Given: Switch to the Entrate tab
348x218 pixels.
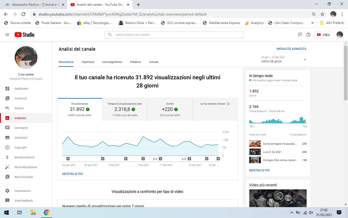Looking at the screenshot, I should tap(154, 62).
